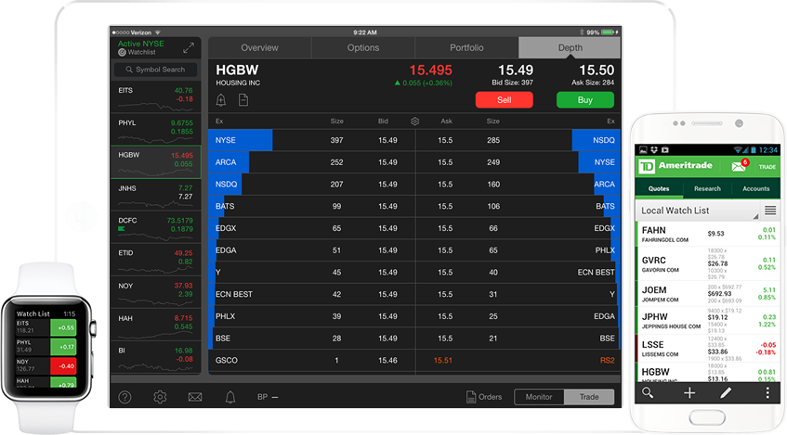The height and width of the screenshot is (435, 787).
Task: Click the Symbol Search field
Action: pyautogui.click(x=155, y=70)
